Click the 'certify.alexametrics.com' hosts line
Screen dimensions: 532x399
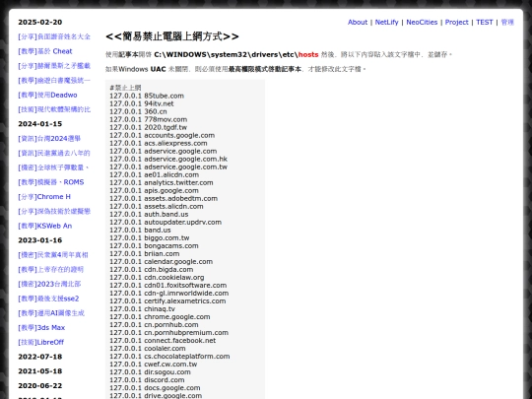click(x=167, y=301)
